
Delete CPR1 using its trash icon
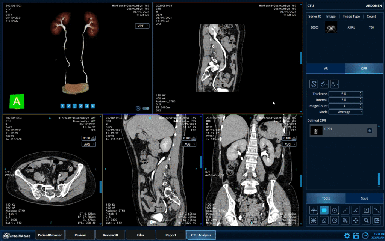pos(370,130)
